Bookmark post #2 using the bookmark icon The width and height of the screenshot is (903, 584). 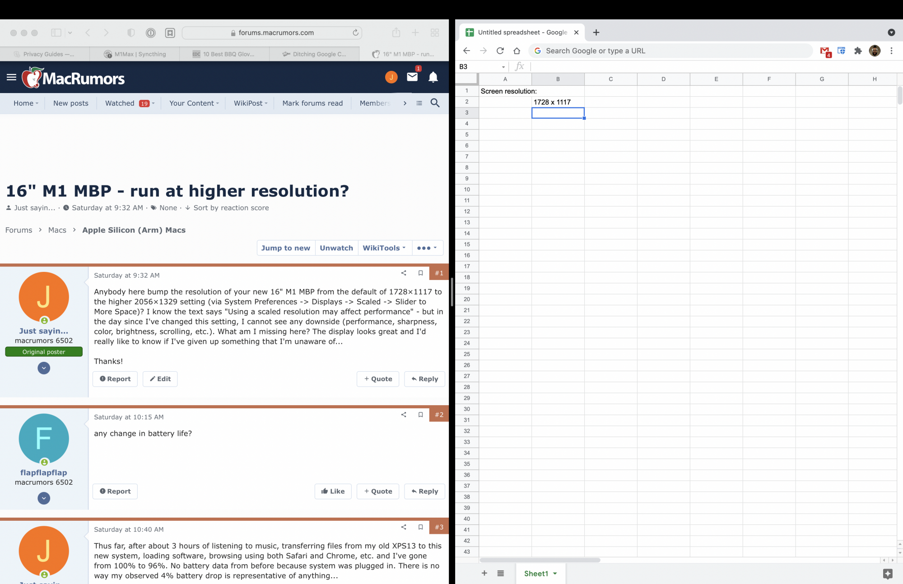[x=420, y=415]
